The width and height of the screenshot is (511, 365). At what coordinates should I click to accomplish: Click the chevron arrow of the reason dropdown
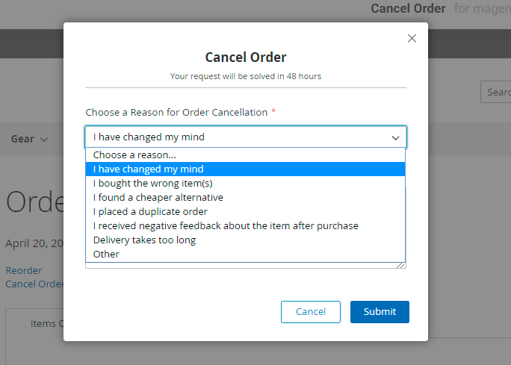click(396, 137)
